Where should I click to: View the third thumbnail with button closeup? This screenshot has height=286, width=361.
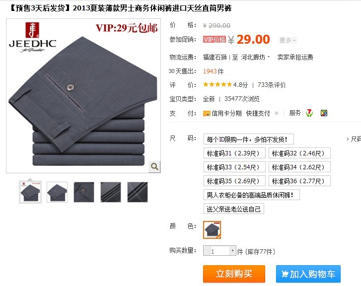point(84,192)
